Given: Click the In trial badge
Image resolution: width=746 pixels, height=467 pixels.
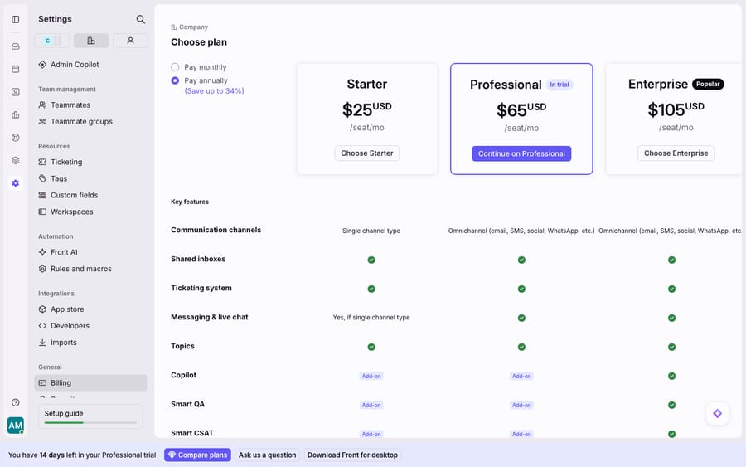Looking at the screenshot, I should [559, 85].
